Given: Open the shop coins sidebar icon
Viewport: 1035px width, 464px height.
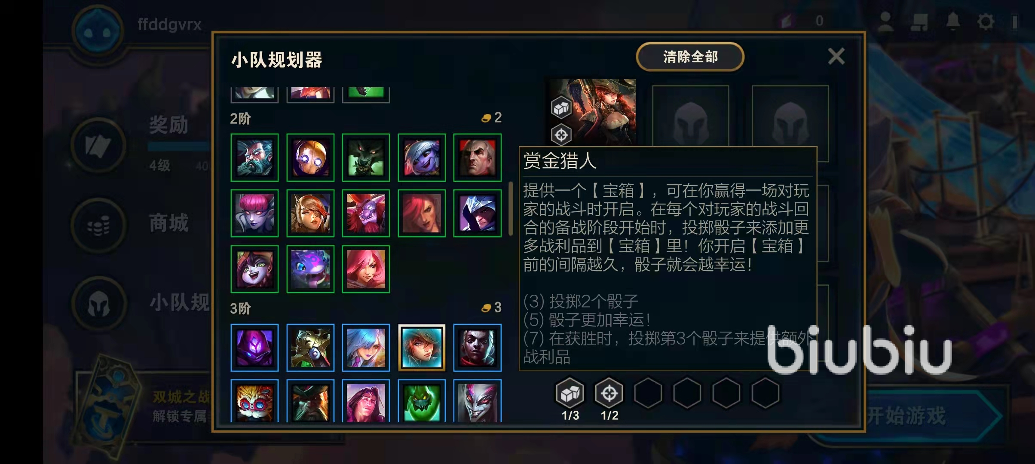Looking at the screenshot, I should [99, 225].
